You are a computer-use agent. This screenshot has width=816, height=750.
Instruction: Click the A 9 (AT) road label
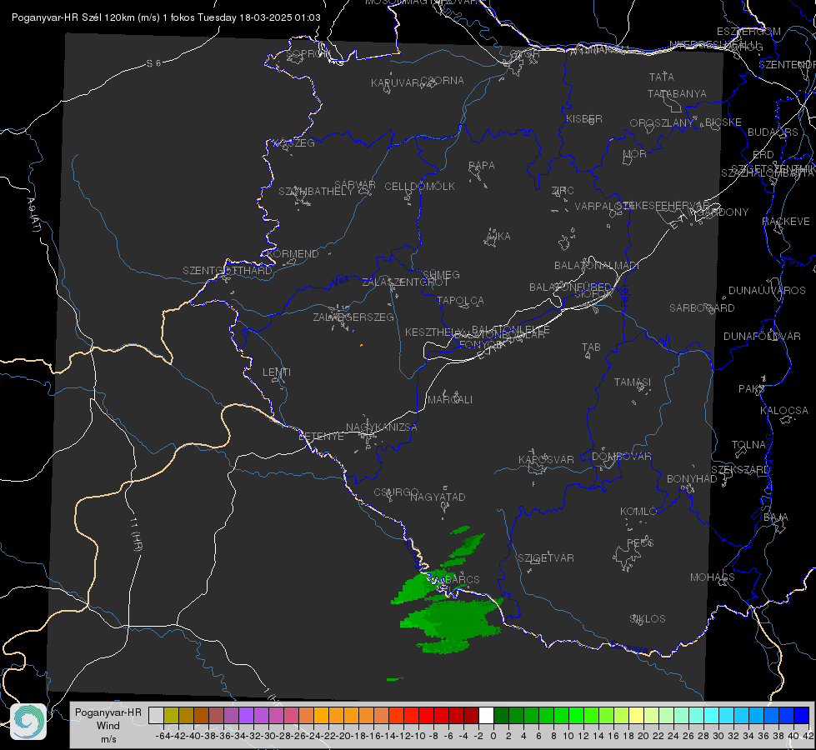pos(34,215)
